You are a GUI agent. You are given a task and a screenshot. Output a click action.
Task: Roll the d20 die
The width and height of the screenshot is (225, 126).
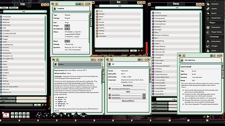(x=39, y=115)
